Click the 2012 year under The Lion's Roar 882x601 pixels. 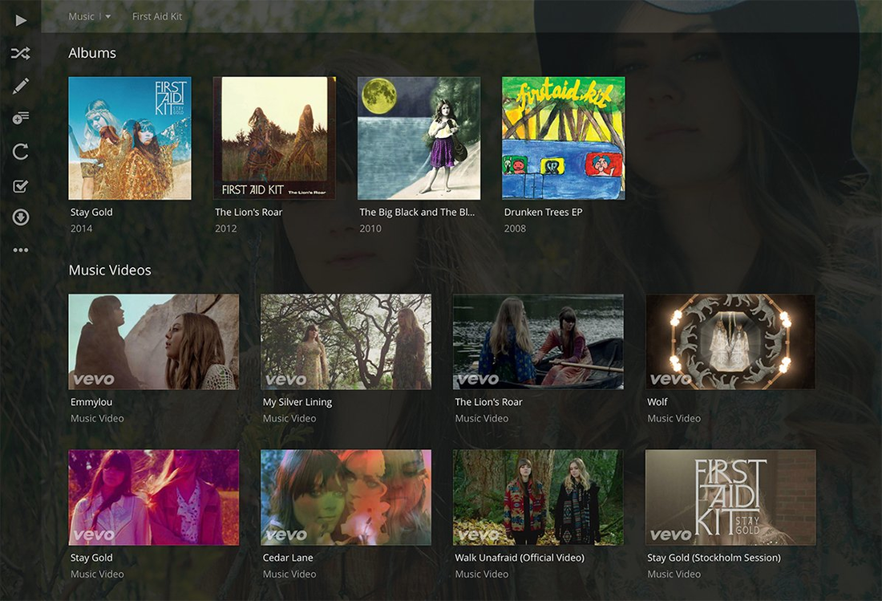(x=226, y=229)
